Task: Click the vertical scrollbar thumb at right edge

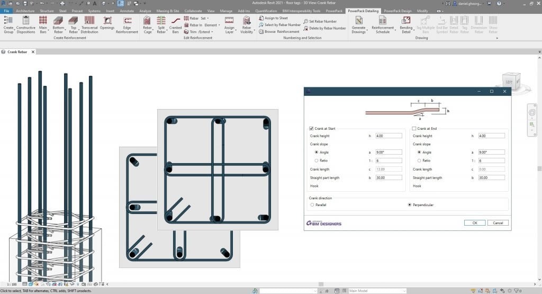Action: click(x=539, y=169)
